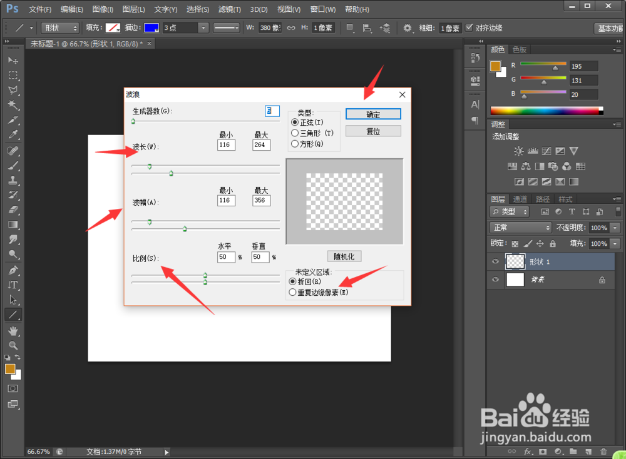Screen dimensions: 626x459
Task: Click the blue stroke color swatch
Action: 151,28
